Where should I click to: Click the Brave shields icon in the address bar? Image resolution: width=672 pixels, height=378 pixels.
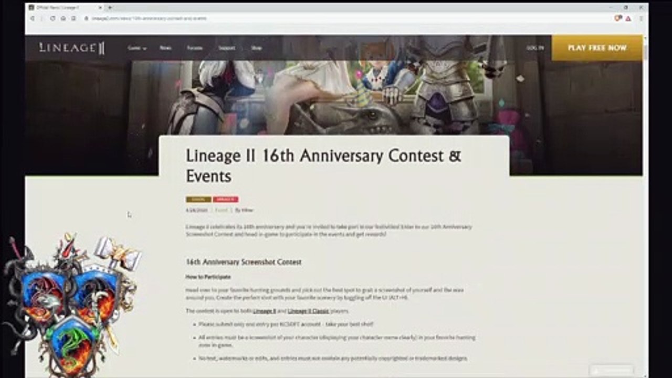(x=618, y=18)
